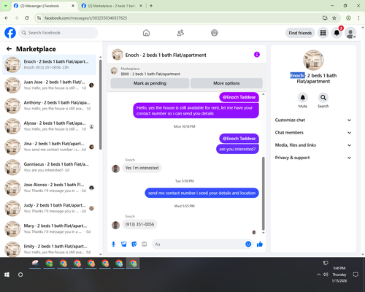
Task: Click the address bar URL
Action: tap(85, 18)
